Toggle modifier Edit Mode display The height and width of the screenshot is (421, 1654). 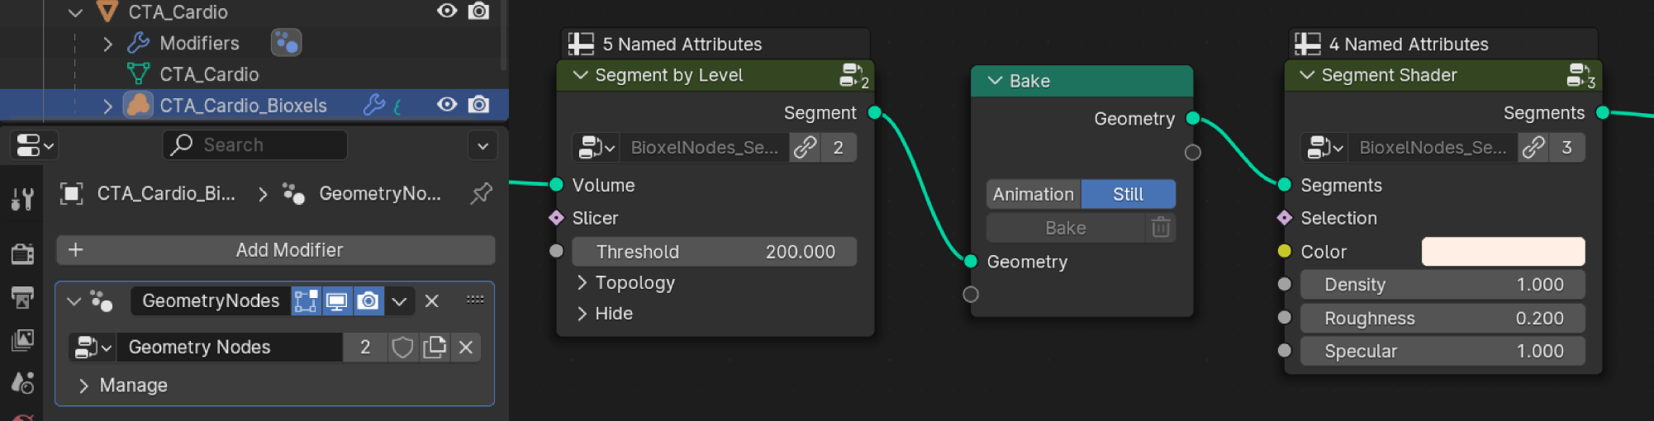tap(306, 301)
